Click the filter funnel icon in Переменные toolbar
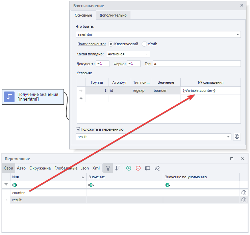This screenshot has height=235, width=250. pos(108,168)
